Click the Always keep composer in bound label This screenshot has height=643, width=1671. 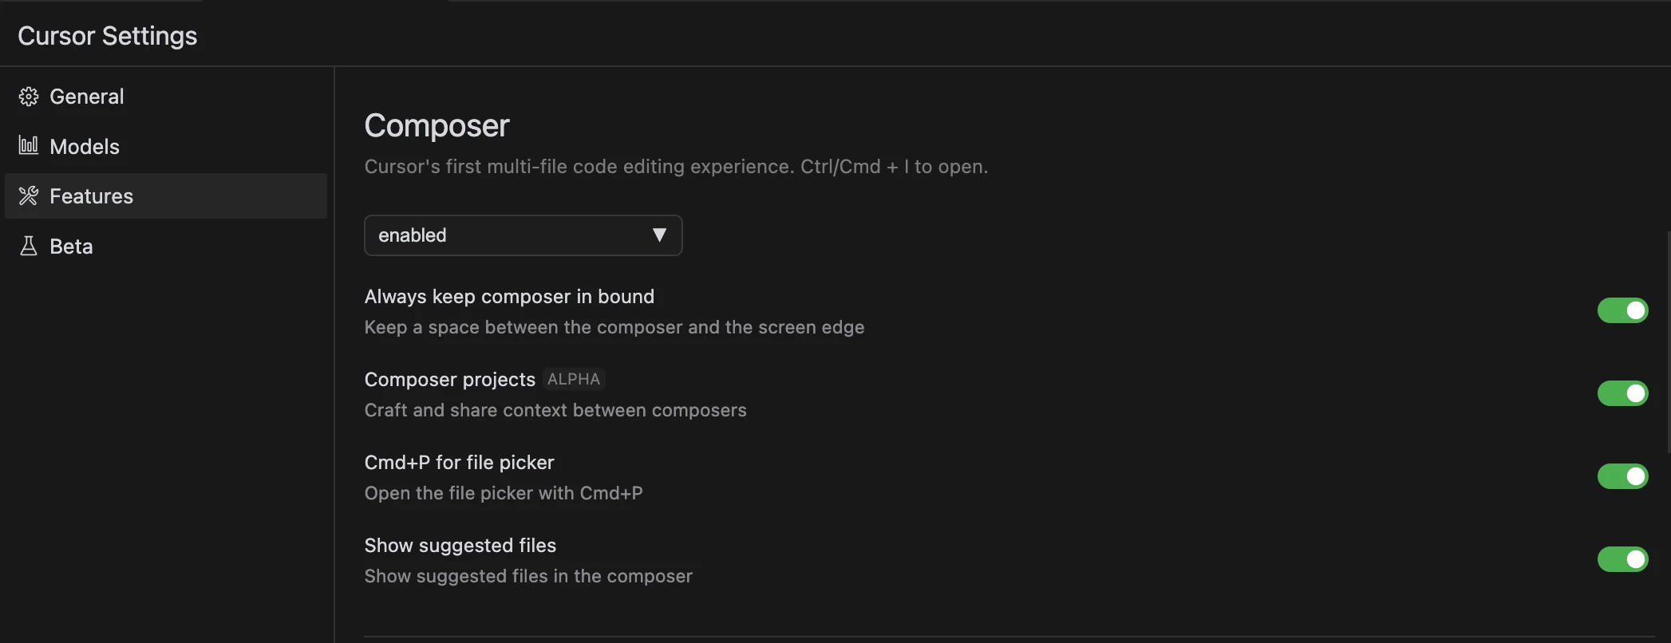coord(509,297)
